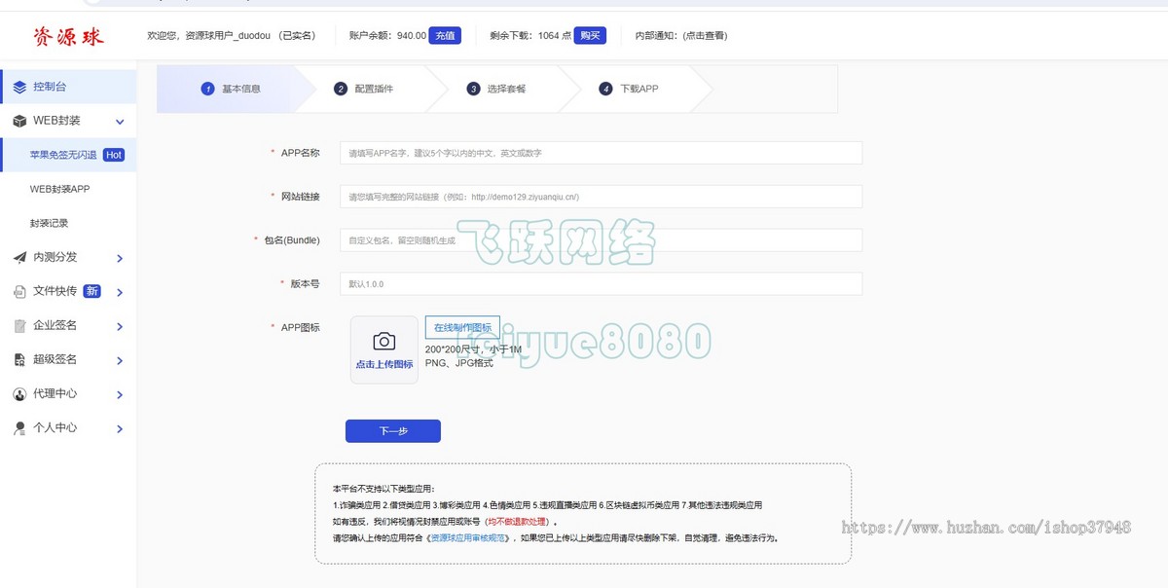Go to step 2 配置插件
The height and width of the screenshot is (588, 1168).
coord(364,89)
